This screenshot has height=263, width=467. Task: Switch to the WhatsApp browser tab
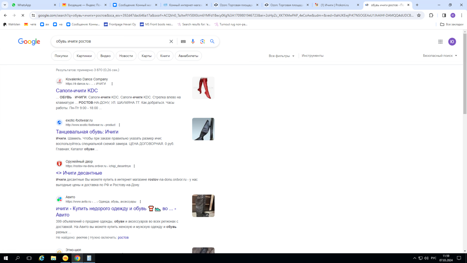34,5
